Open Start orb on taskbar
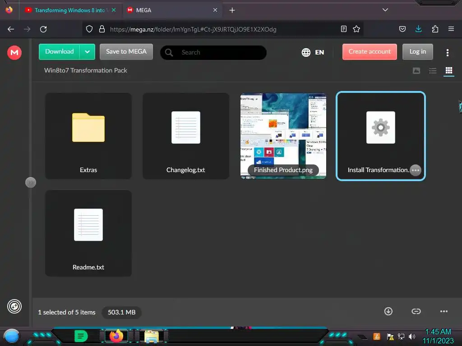This screenshot has height=346, width=462. coord(11,337)
